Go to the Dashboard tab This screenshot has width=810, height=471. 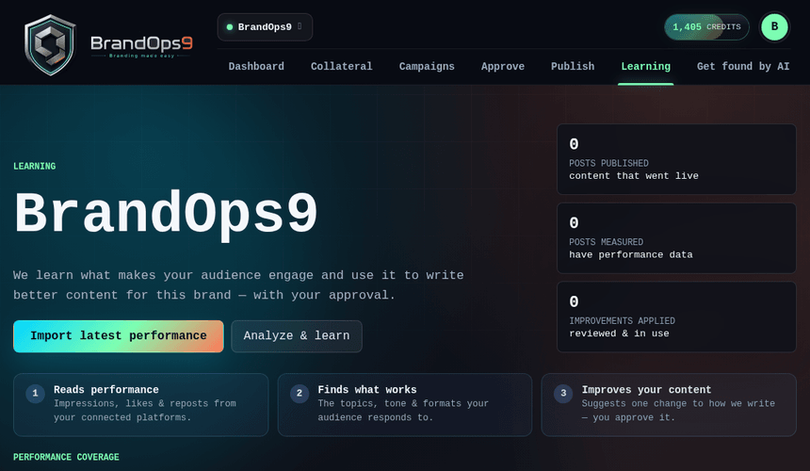pyautogui.click(x=256, y=67)
